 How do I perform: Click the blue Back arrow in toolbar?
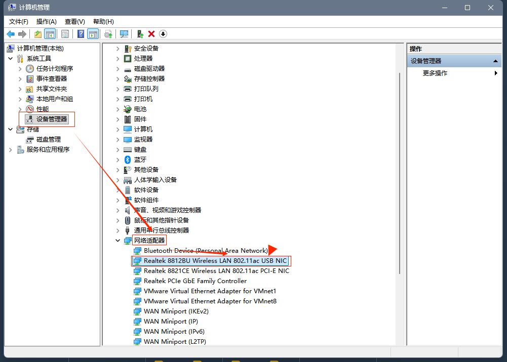click(11, 34)
